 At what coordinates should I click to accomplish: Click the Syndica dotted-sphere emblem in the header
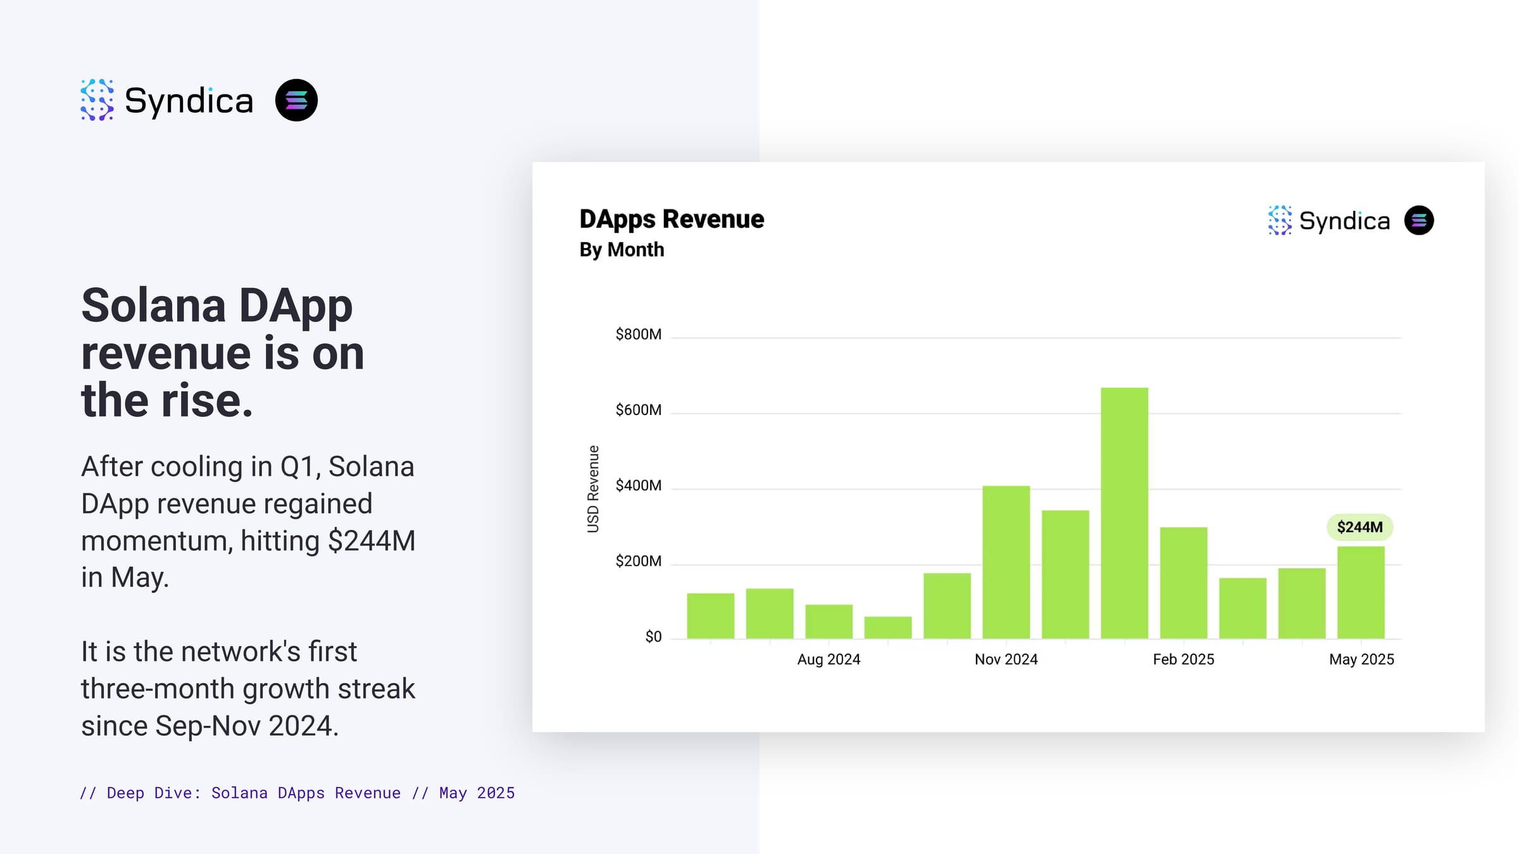[x=96, y=100]
